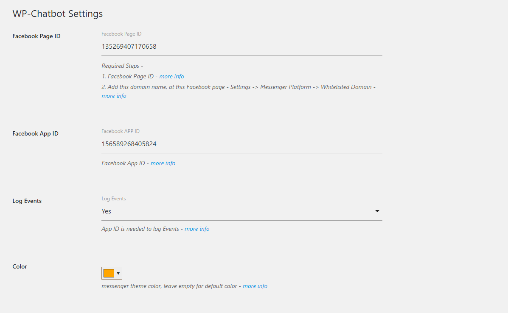Click the small gray Facebook APP ID caption

[121, 131]
